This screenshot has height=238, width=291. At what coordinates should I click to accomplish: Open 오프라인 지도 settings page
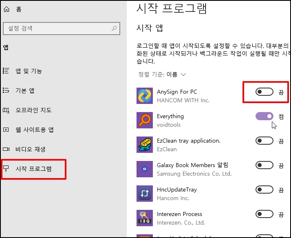[x=33, y=110]
